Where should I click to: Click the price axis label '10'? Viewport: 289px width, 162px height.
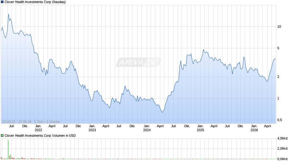tap(279, 26)
